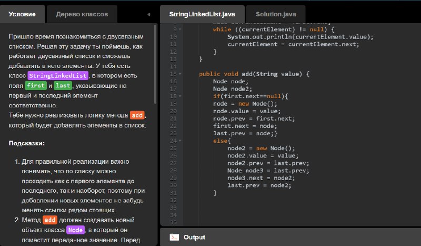Screen dimensions: 421x246
Task: Click the line 'last.prev = node2;'
Action: [x=259, y=185]
